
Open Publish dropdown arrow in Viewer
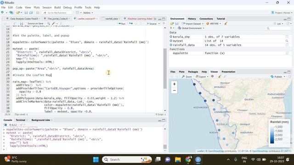point(284,77)
